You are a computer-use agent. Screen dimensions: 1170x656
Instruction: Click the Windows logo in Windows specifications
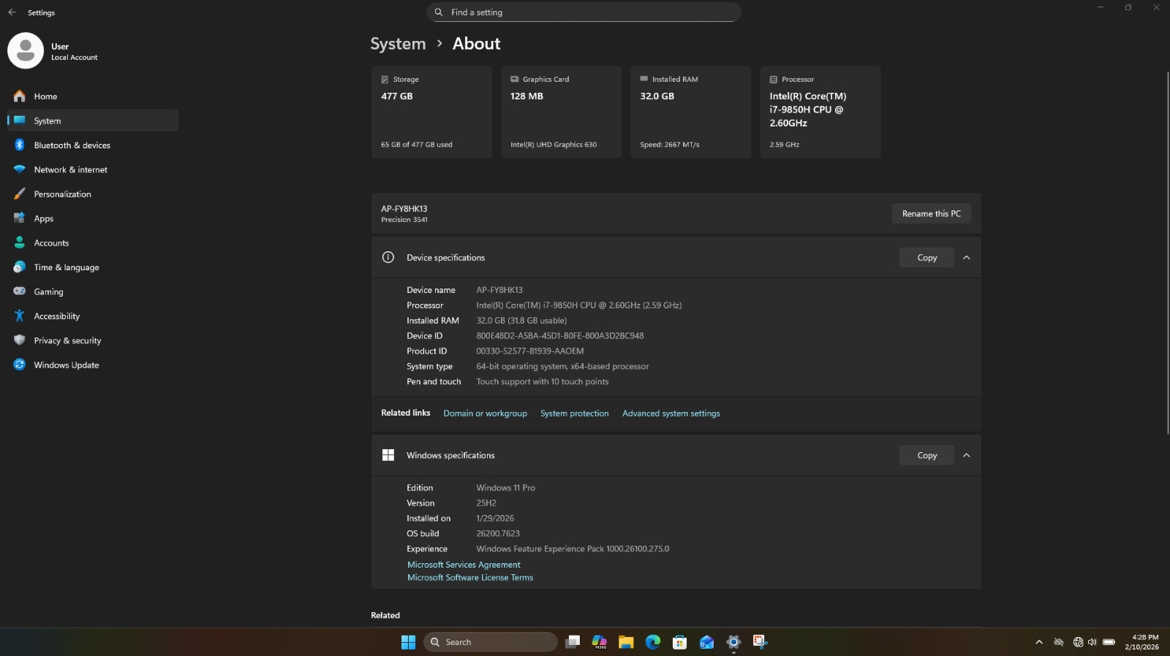coord(388,455)
